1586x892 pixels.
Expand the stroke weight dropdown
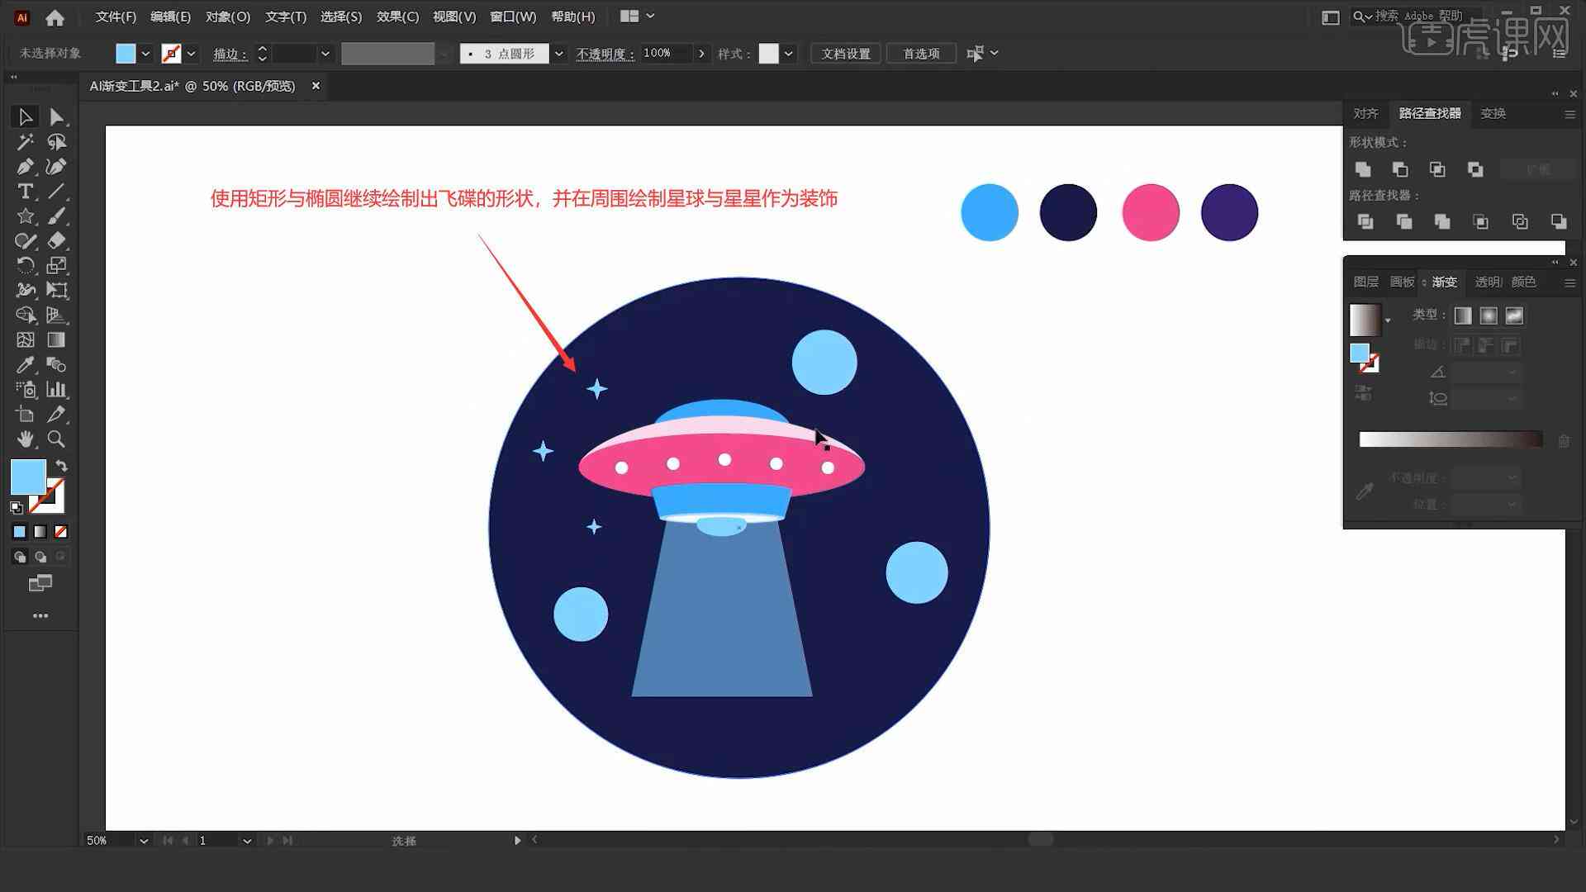tap(324, 54)
